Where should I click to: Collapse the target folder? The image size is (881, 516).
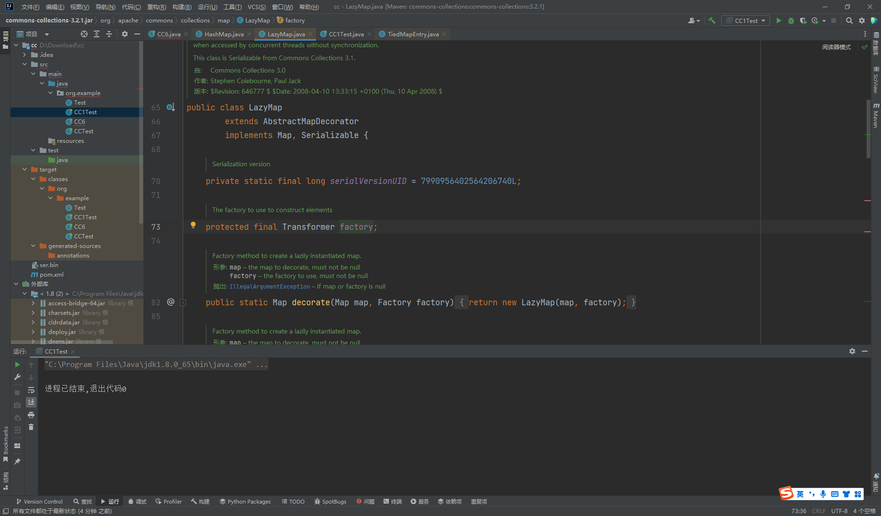[25, 170]
